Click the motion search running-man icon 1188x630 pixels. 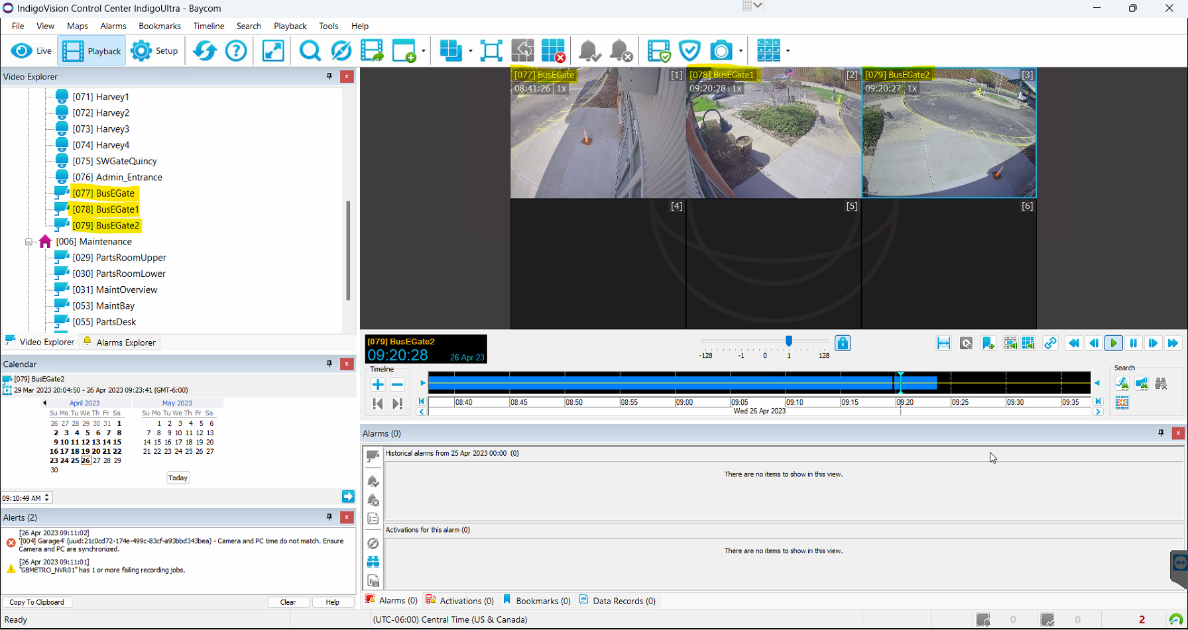(1122, 384)
